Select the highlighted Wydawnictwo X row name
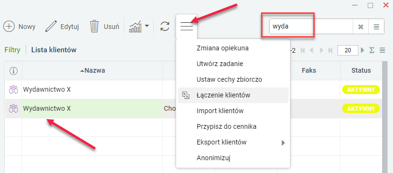393x173 pixels. pos(47,108)
